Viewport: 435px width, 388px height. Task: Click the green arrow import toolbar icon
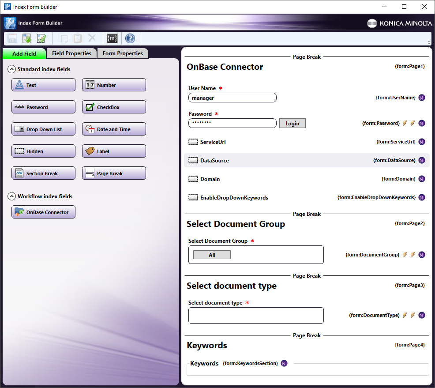(x=27, y=38)
